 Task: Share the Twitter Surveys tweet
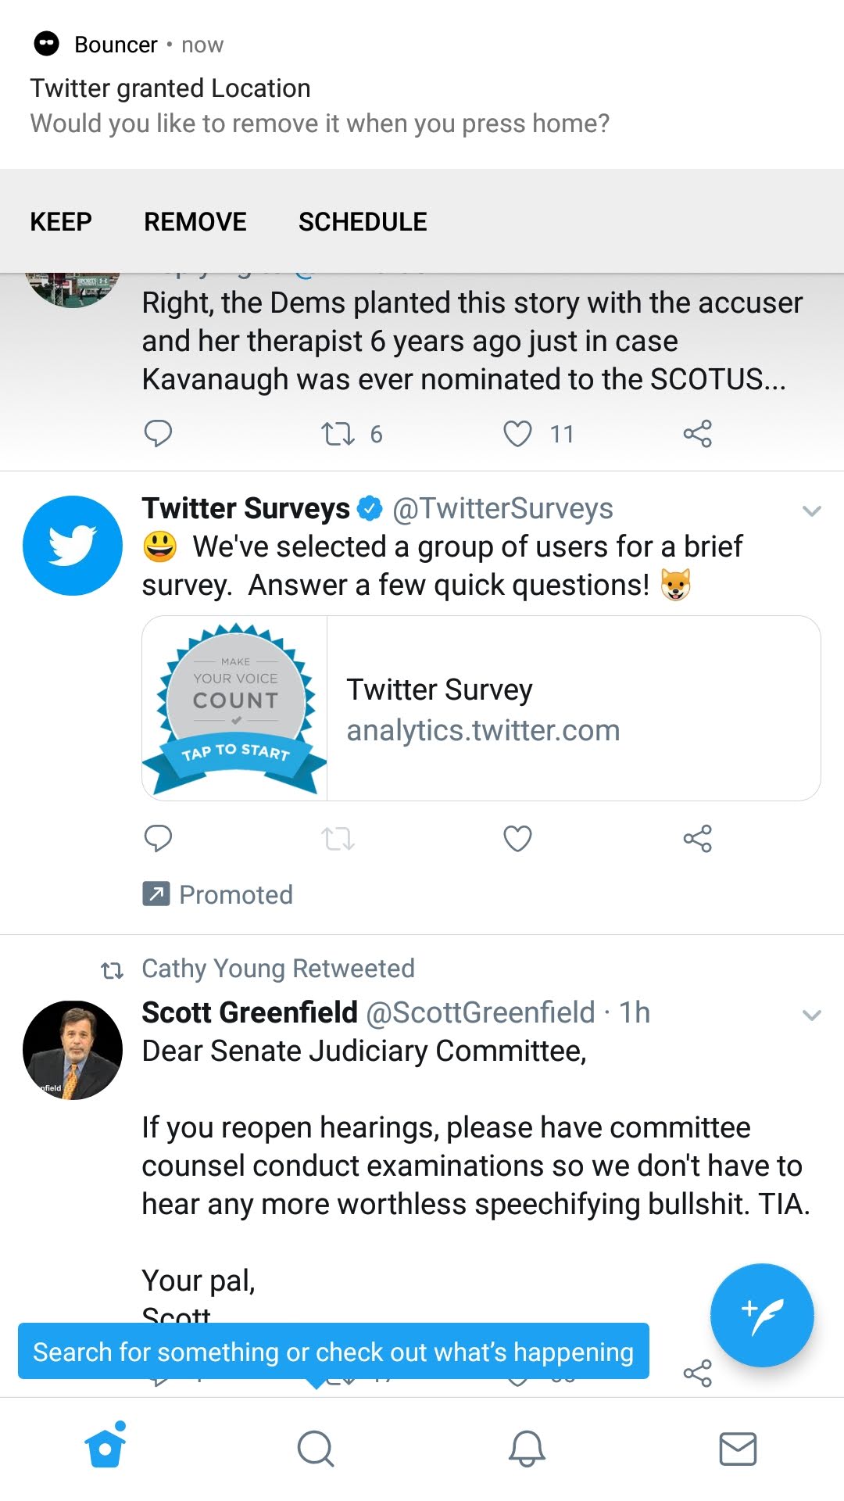pyautogui.click(x=697, y=839)
